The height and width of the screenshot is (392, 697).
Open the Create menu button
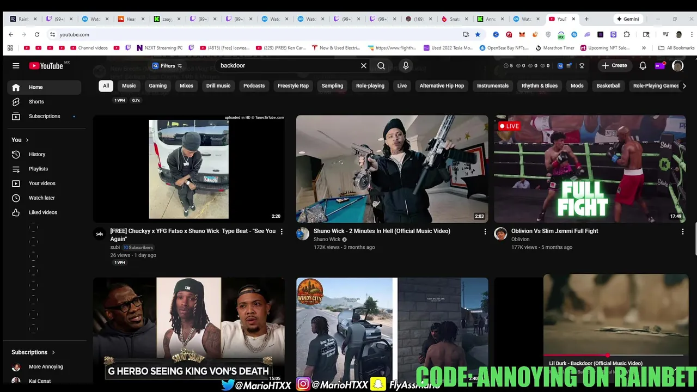click(614, 66)
